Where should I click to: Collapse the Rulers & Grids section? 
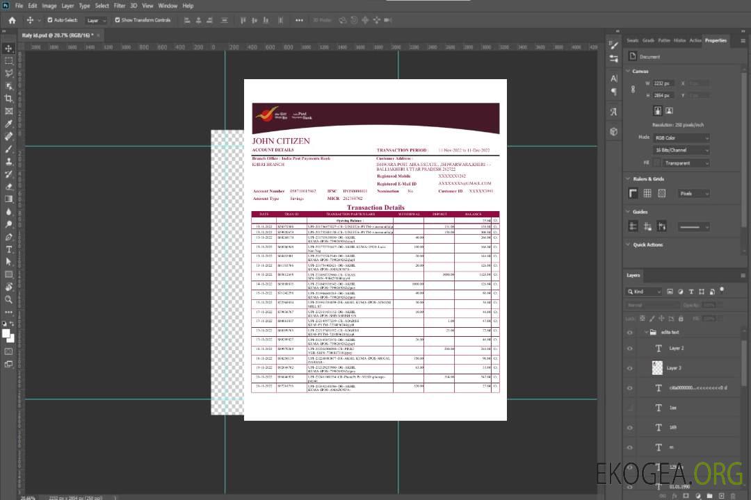coord(628,179)
